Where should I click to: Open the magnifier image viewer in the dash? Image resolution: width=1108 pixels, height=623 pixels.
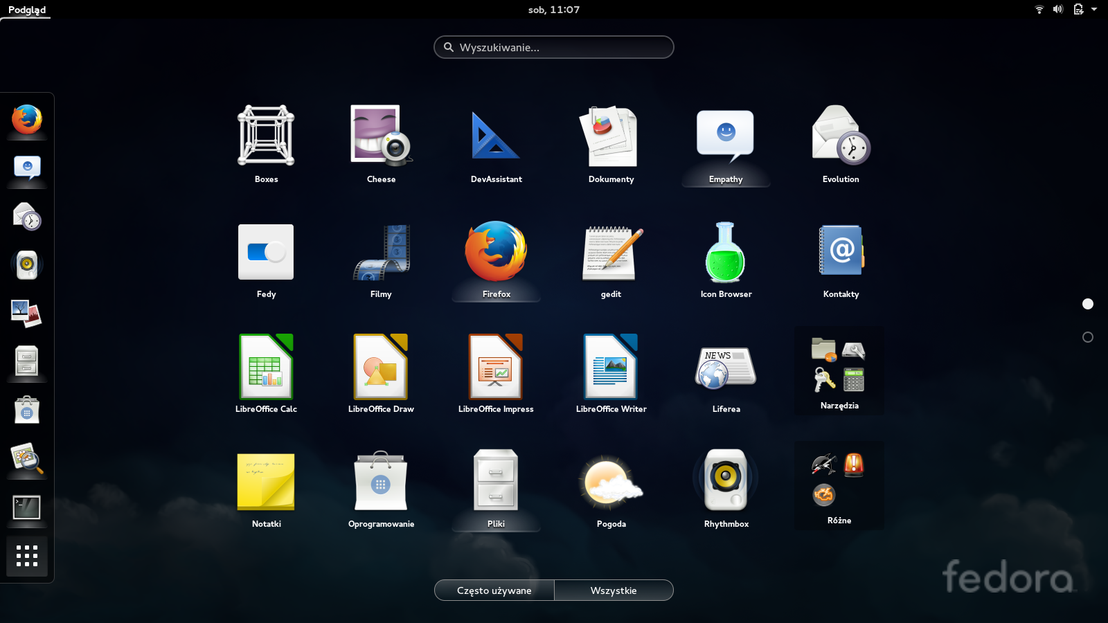click(x=27, y=458)
